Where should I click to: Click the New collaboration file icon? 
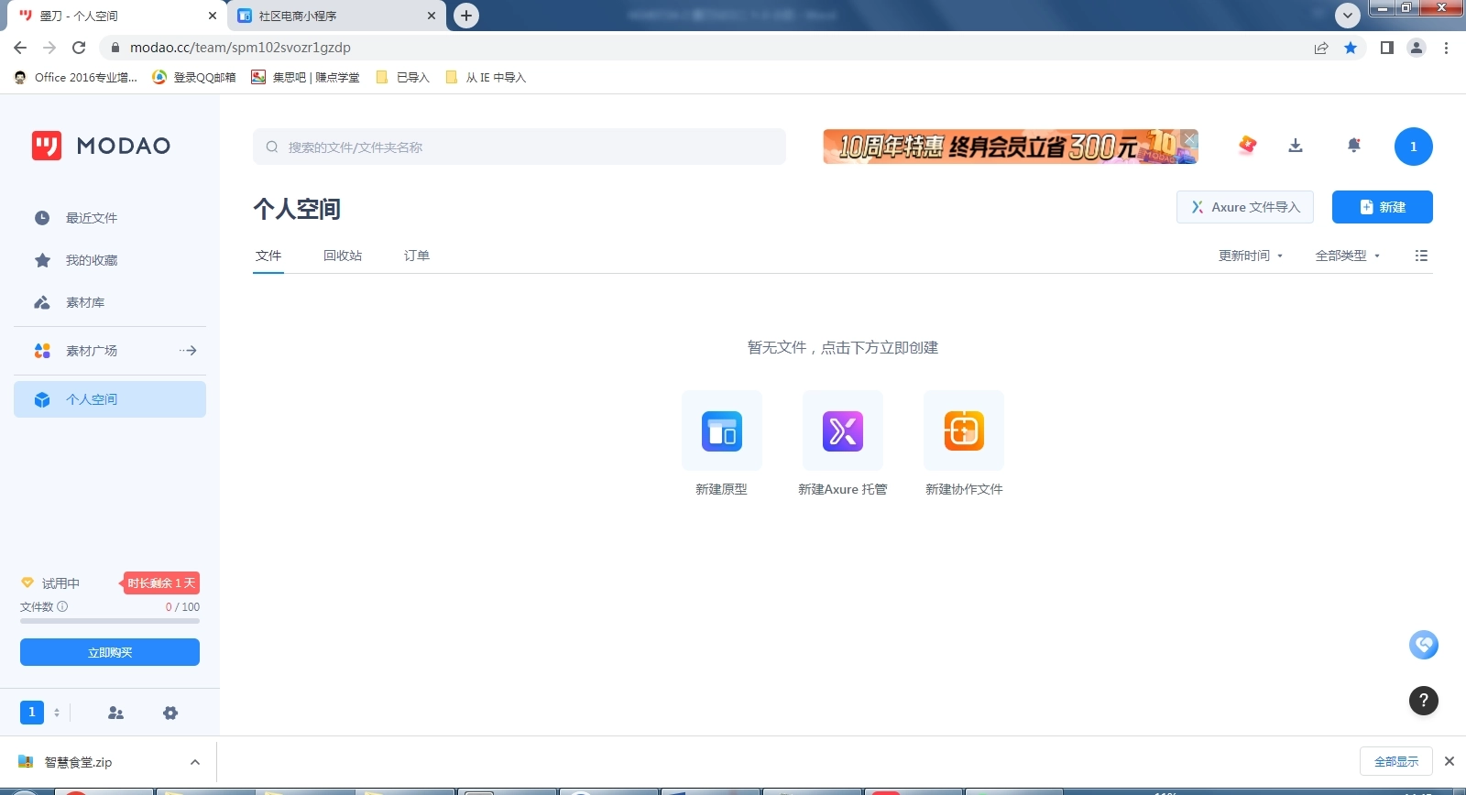963,431
